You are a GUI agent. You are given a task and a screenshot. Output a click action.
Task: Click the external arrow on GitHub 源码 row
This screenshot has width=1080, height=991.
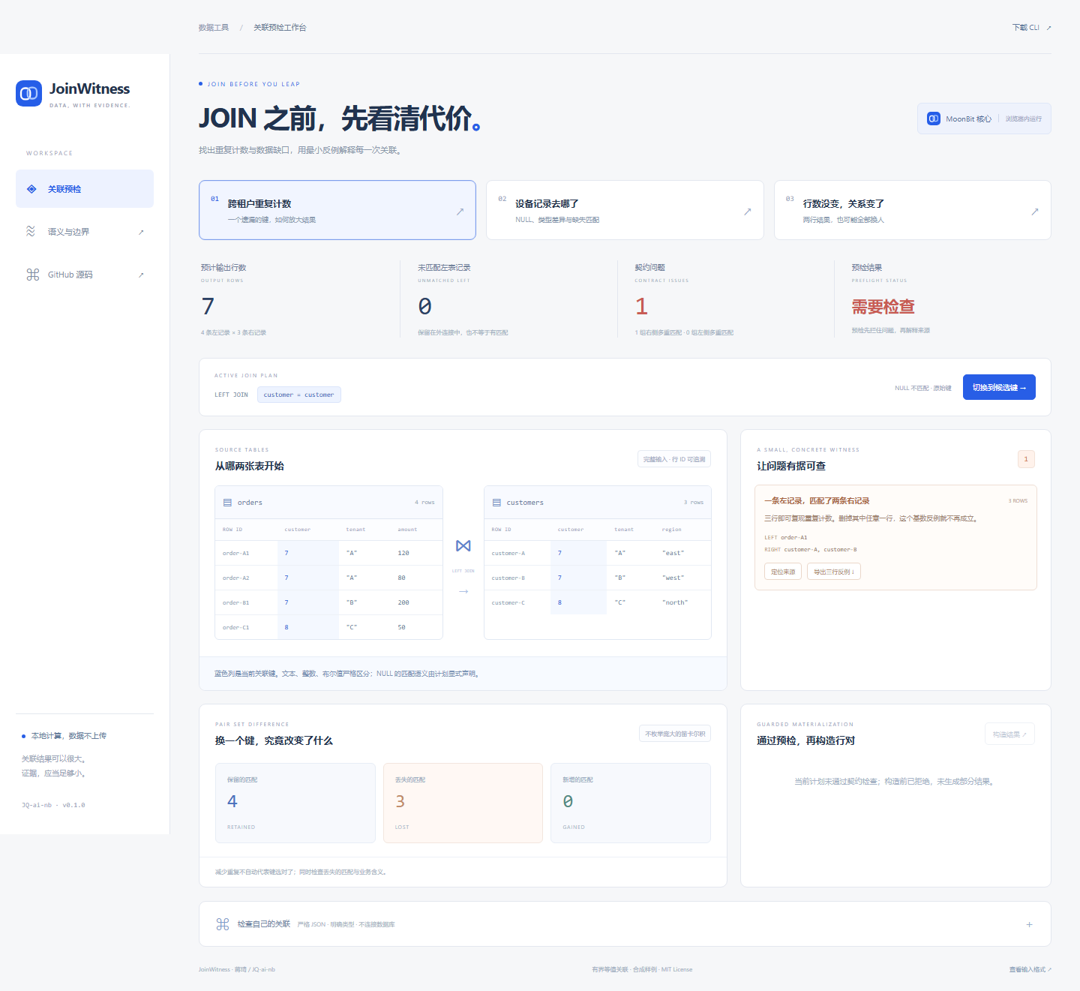pos(141,275)
